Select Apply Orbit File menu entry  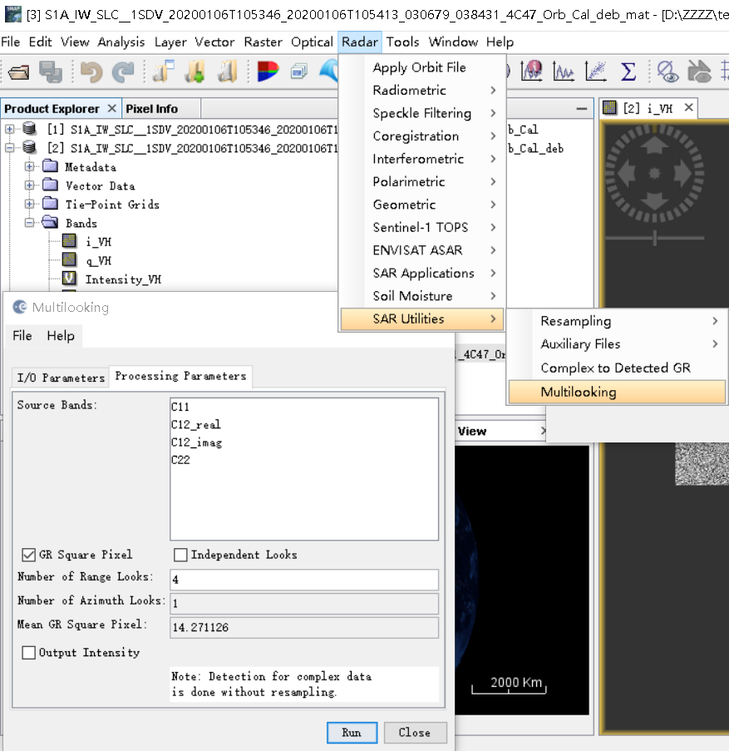point(422,67)
